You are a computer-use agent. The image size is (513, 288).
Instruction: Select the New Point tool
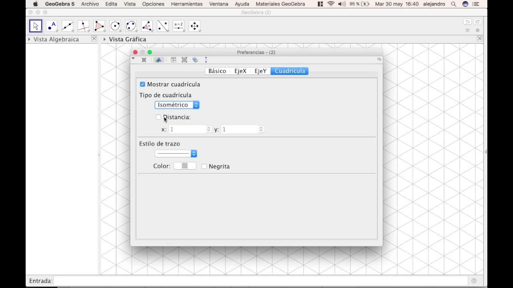(x=52, y=26)
